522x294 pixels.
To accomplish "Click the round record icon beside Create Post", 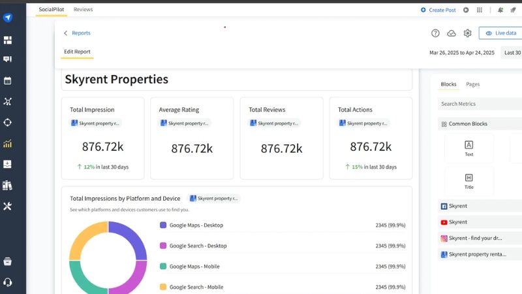I will pyautogui.click(x=466, y=10).
